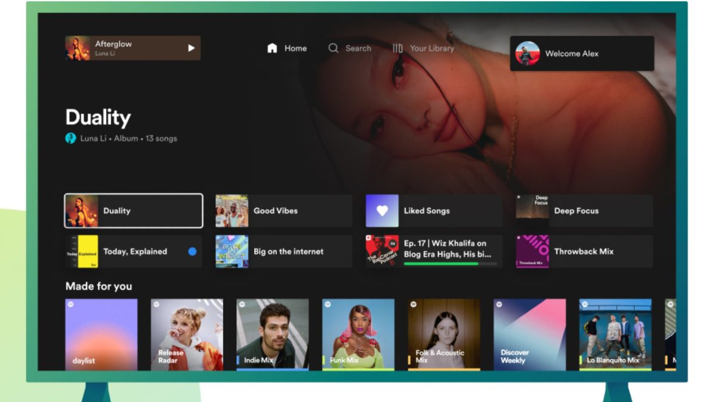This screenshot has width=716, height=402.
Task: Go to the Search tab
Action: (358, 48)
